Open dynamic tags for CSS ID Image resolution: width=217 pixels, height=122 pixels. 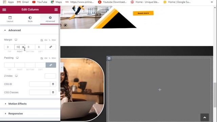tap(53, 84)
